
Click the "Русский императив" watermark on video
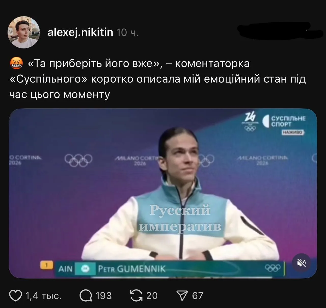point(180,218)
